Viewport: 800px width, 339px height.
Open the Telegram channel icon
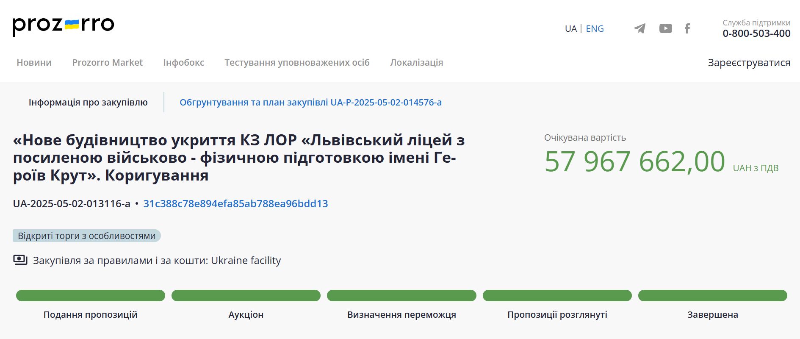[x=639, y=28]
